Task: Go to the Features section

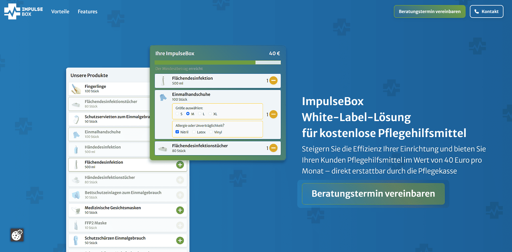Action: coord(87,11)
